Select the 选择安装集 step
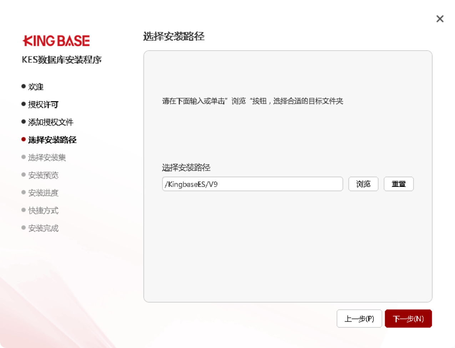The image size is (455, 348). click(47, 157)
